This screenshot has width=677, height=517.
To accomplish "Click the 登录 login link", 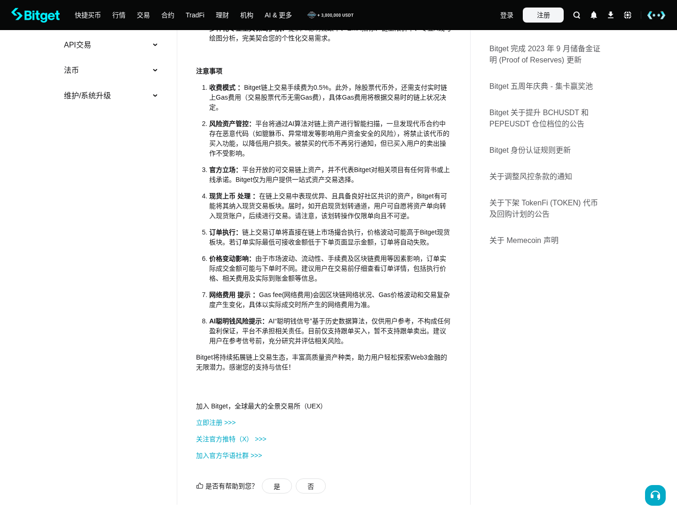I will pyautogui.click(x=507, y=15).
